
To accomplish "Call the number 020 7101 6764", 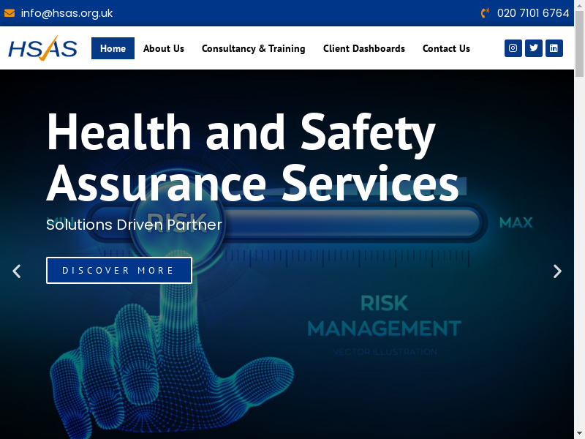I will coord(533,13).
